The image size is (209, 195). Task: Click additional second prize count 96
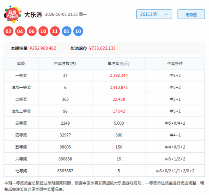coord(65,111)
